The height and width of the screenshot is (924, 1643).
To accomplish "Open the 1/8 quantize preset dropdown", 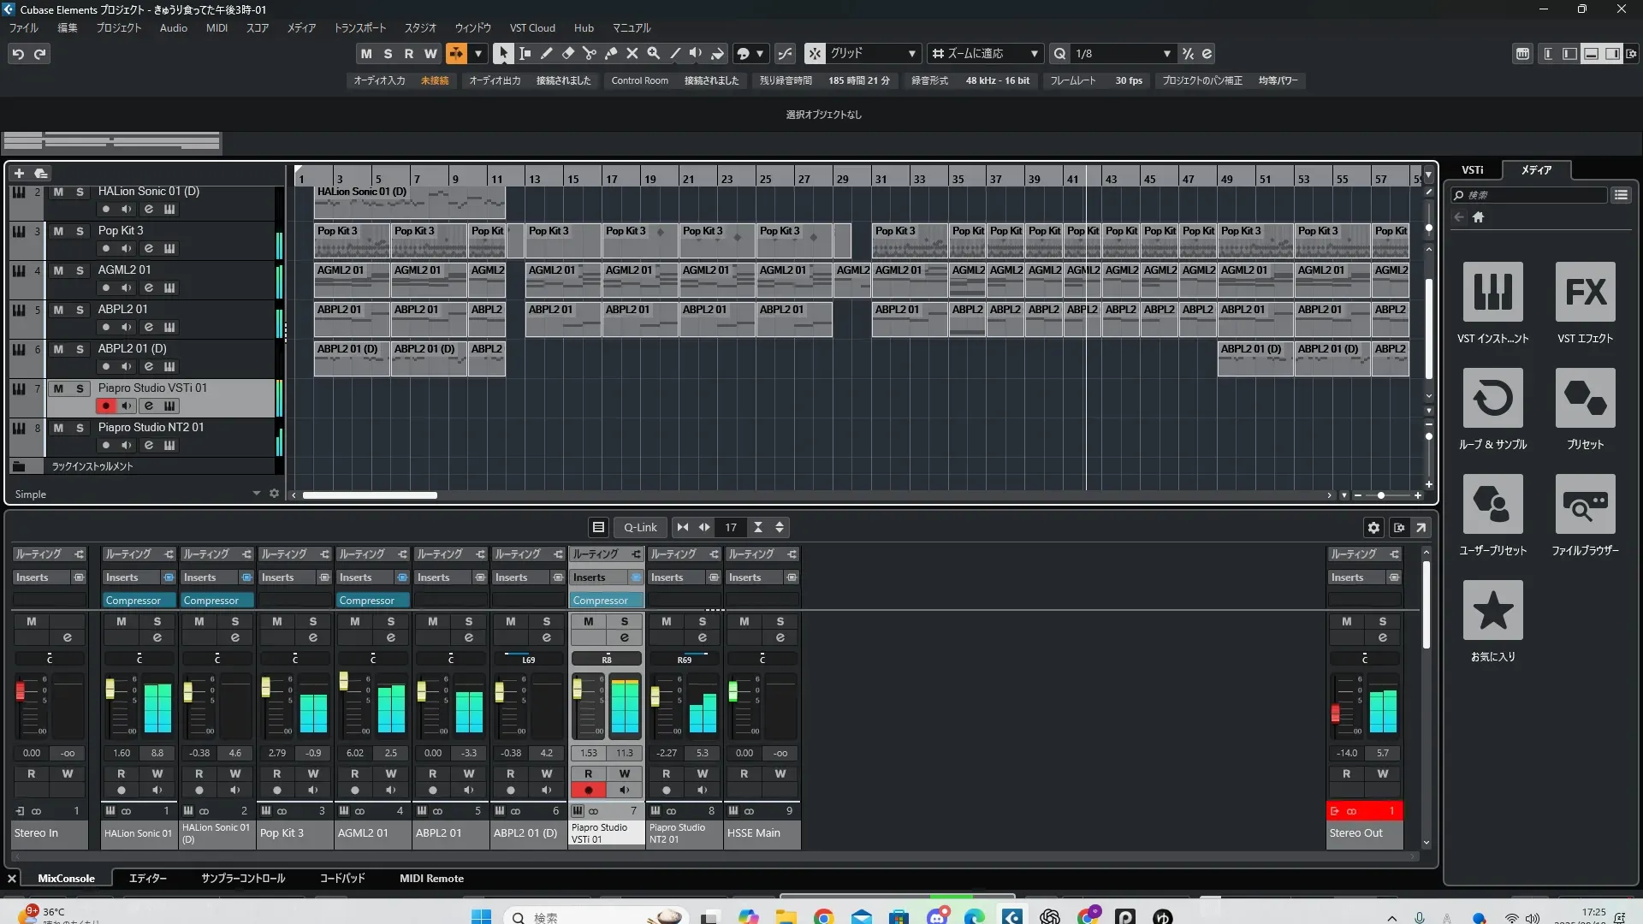I will (x=1166, y=54).
